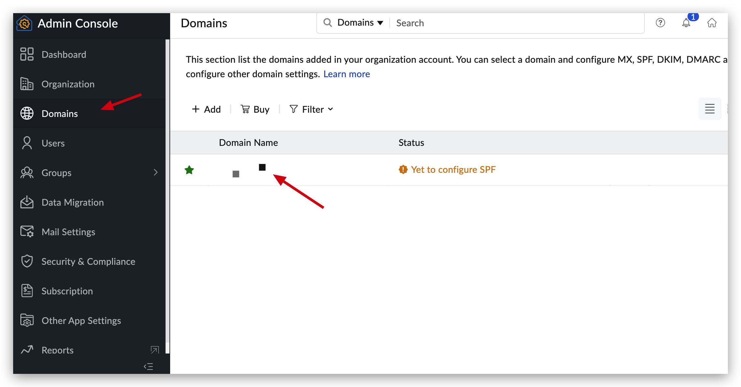The height and width of the screenshot is (387, 741).
Task: Go to the home icon
Action: 712,23
